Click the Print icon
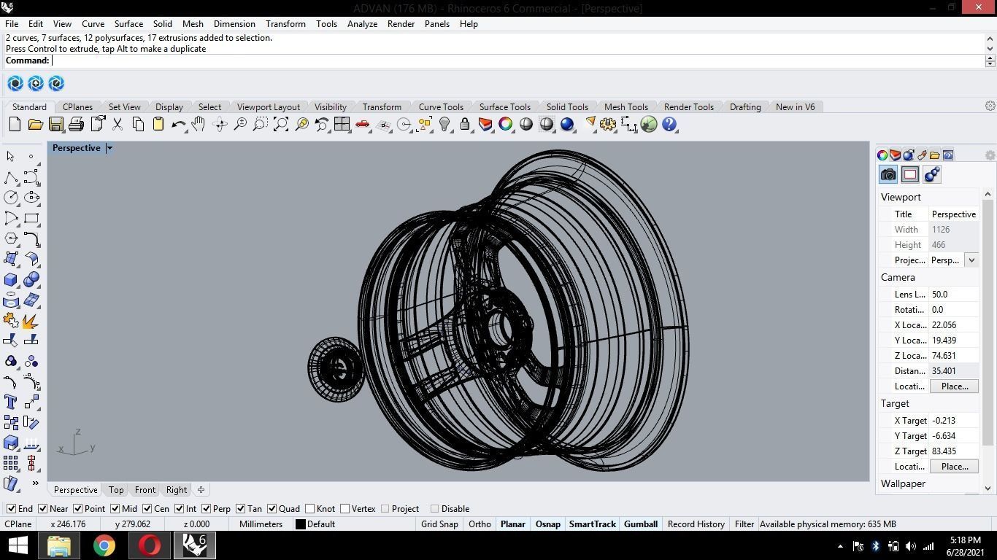The height and width of the screenshot is (560, 997). pyautogui.click(x=76, y=125)
